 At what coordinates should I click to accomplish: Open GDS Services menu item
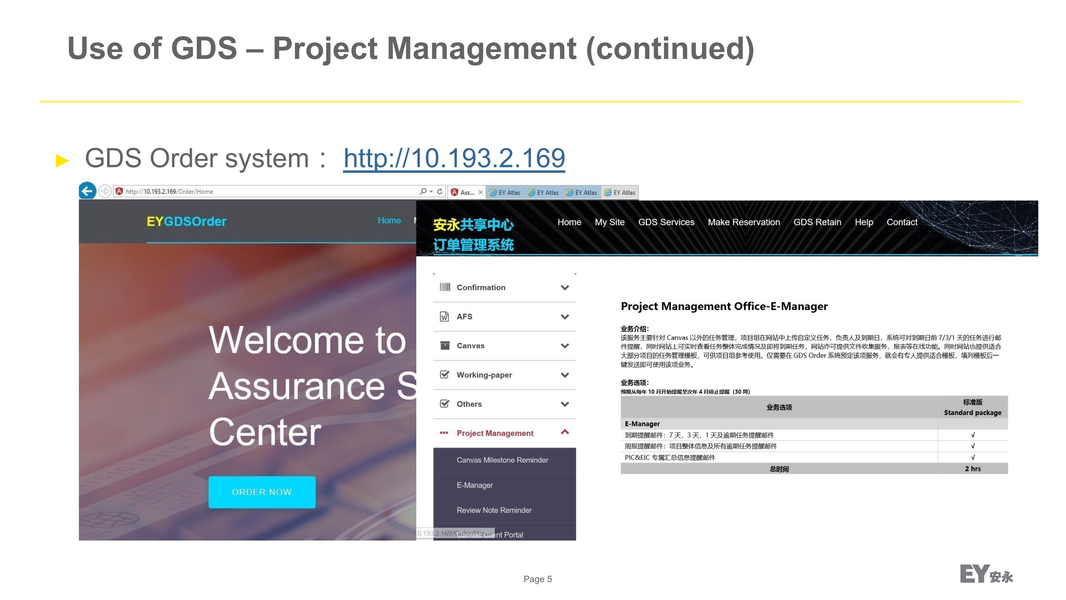click(666, 222)
